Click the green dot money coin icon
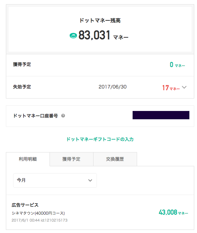The width and height of the screenshot is (197, 233). tap(73, 36)
